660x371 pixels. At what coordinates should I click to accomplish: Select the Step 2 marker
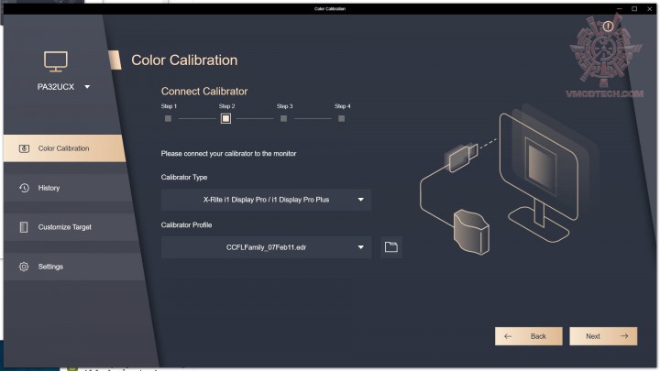click(x=226, y=118)
